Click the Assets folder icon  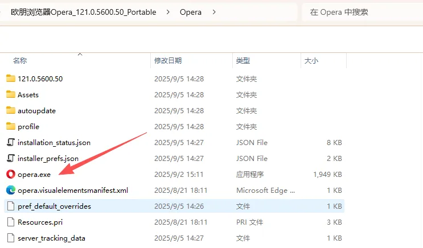coord(10,94)
